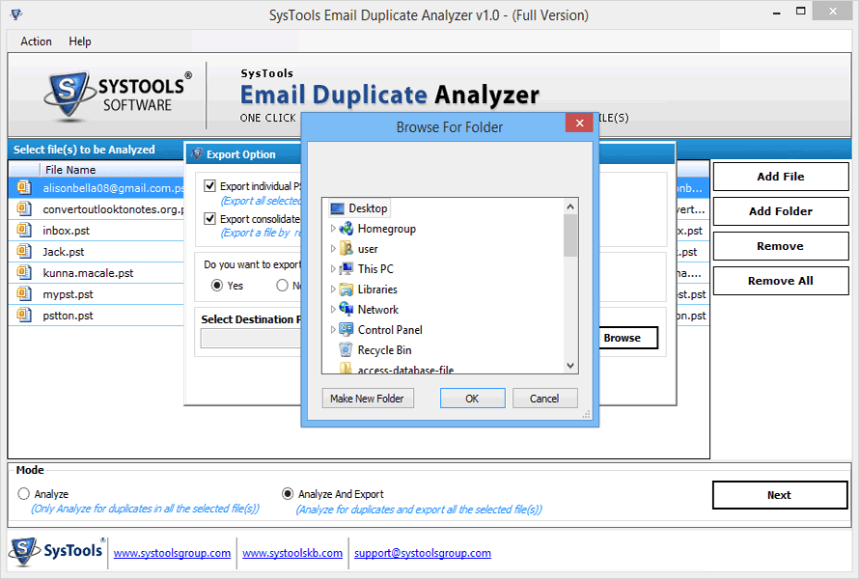Click the user folder icon
The width and height of the screenshot is (859, 579).
click(346, 249)
